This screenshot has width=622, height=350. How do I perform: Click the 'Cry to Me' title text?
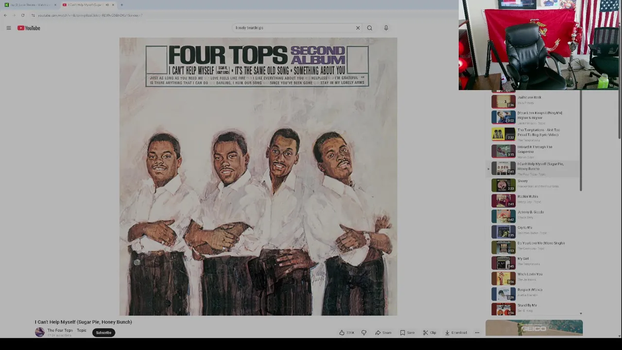(x=525, y=227)
